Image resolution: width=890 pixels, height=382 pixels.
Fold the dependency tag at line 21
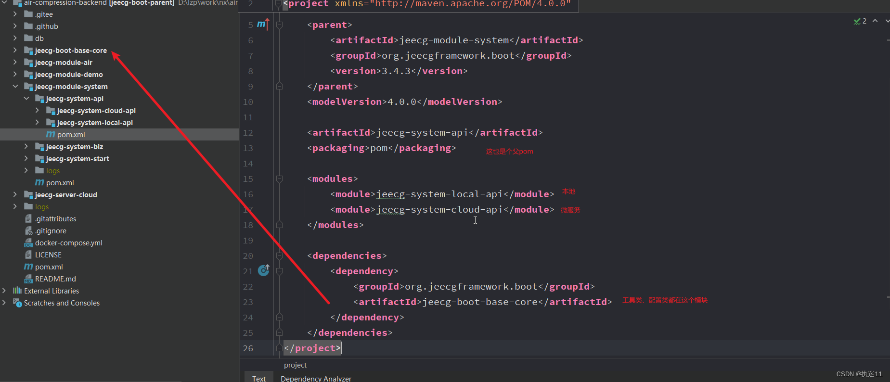coord(279,271)
